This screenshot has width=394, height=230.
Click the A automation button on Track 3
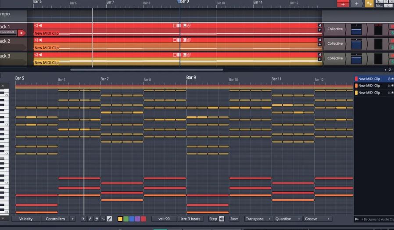click(319, 54)
